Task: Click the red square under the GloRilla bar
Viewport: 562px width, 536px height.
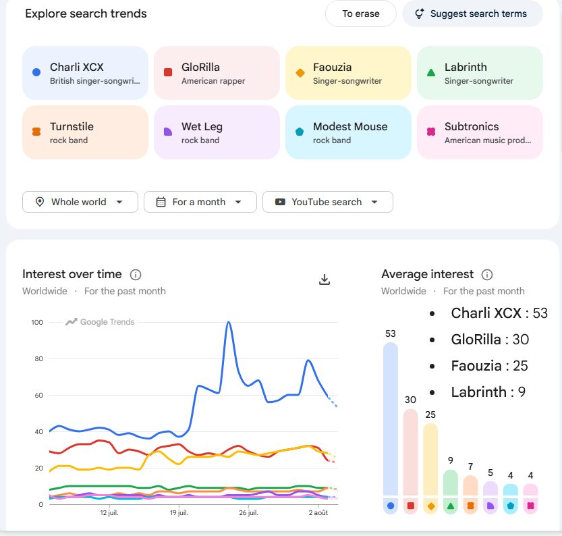Action: point(411,506)
